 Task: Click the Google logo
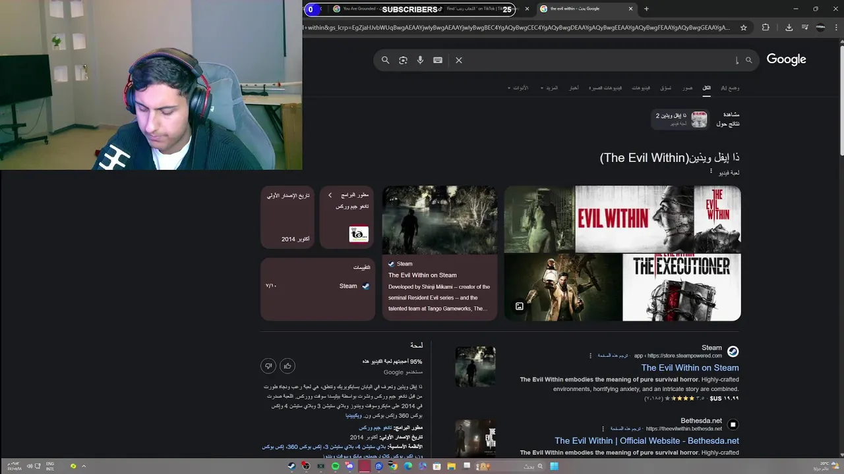(786, 59)
